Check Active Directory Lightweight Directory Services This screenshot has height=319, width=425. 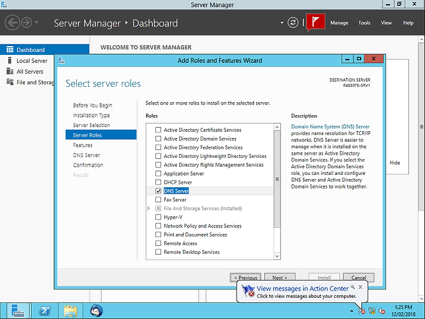click(x=158, y=156)
